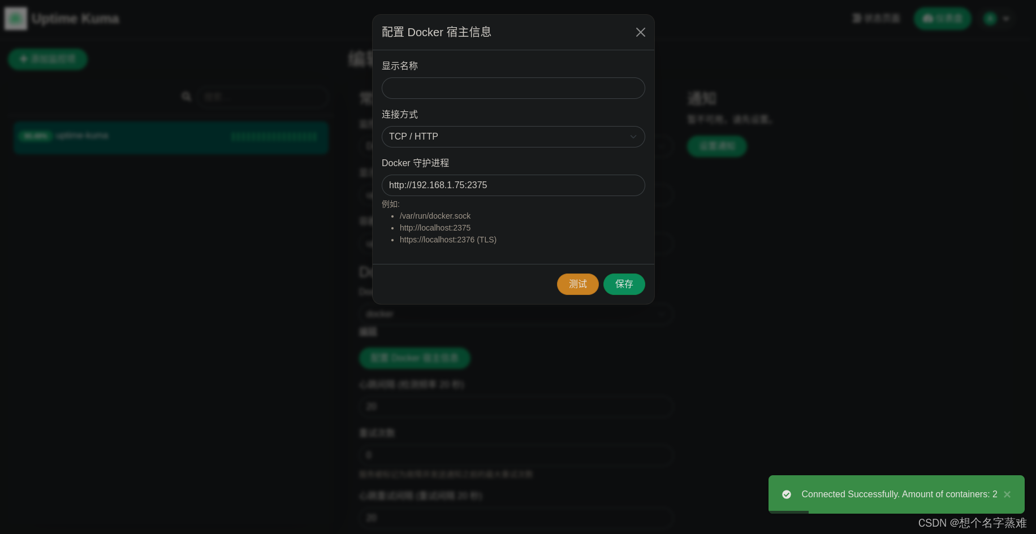
Task: Open the docker type dropdown in background form
Action: [x=516, y=314]
